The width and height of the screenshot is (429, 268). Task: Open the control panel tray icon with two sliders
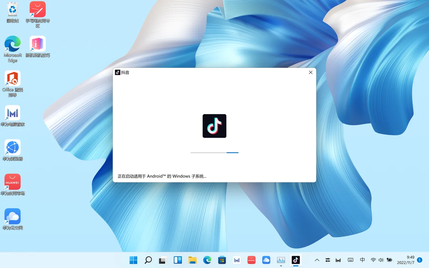point(328,260)
